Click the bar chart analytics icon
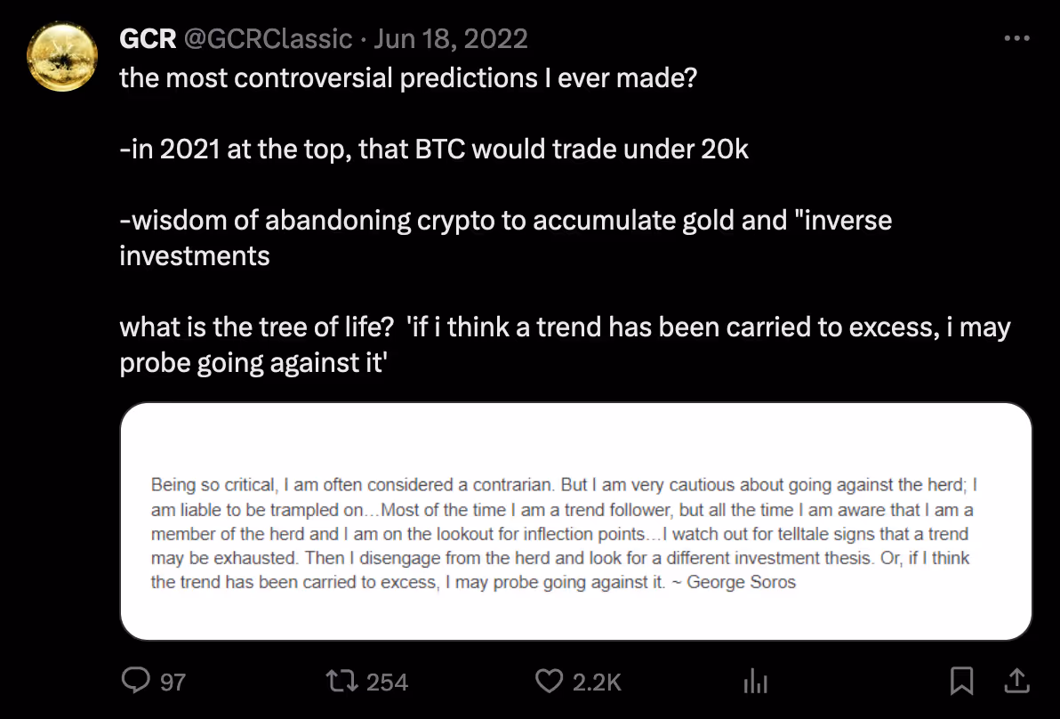The image size is (1060, 719). pos(754,681)
